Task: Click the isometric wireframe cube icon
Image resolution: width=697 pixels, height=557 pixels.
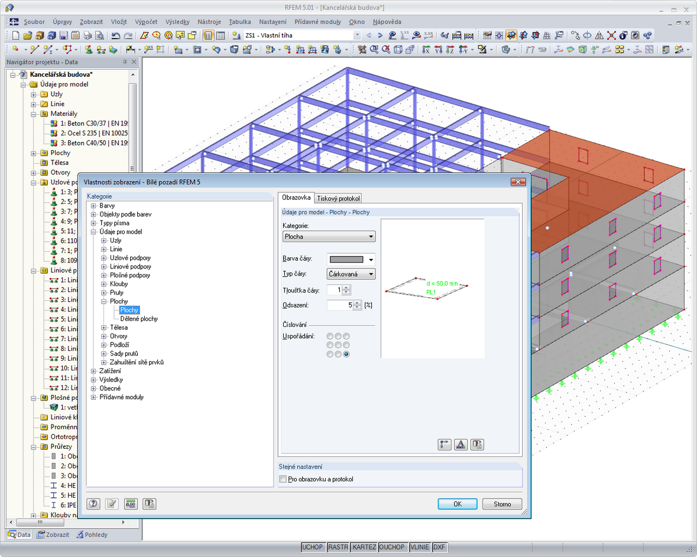Action: pos(398,50)
